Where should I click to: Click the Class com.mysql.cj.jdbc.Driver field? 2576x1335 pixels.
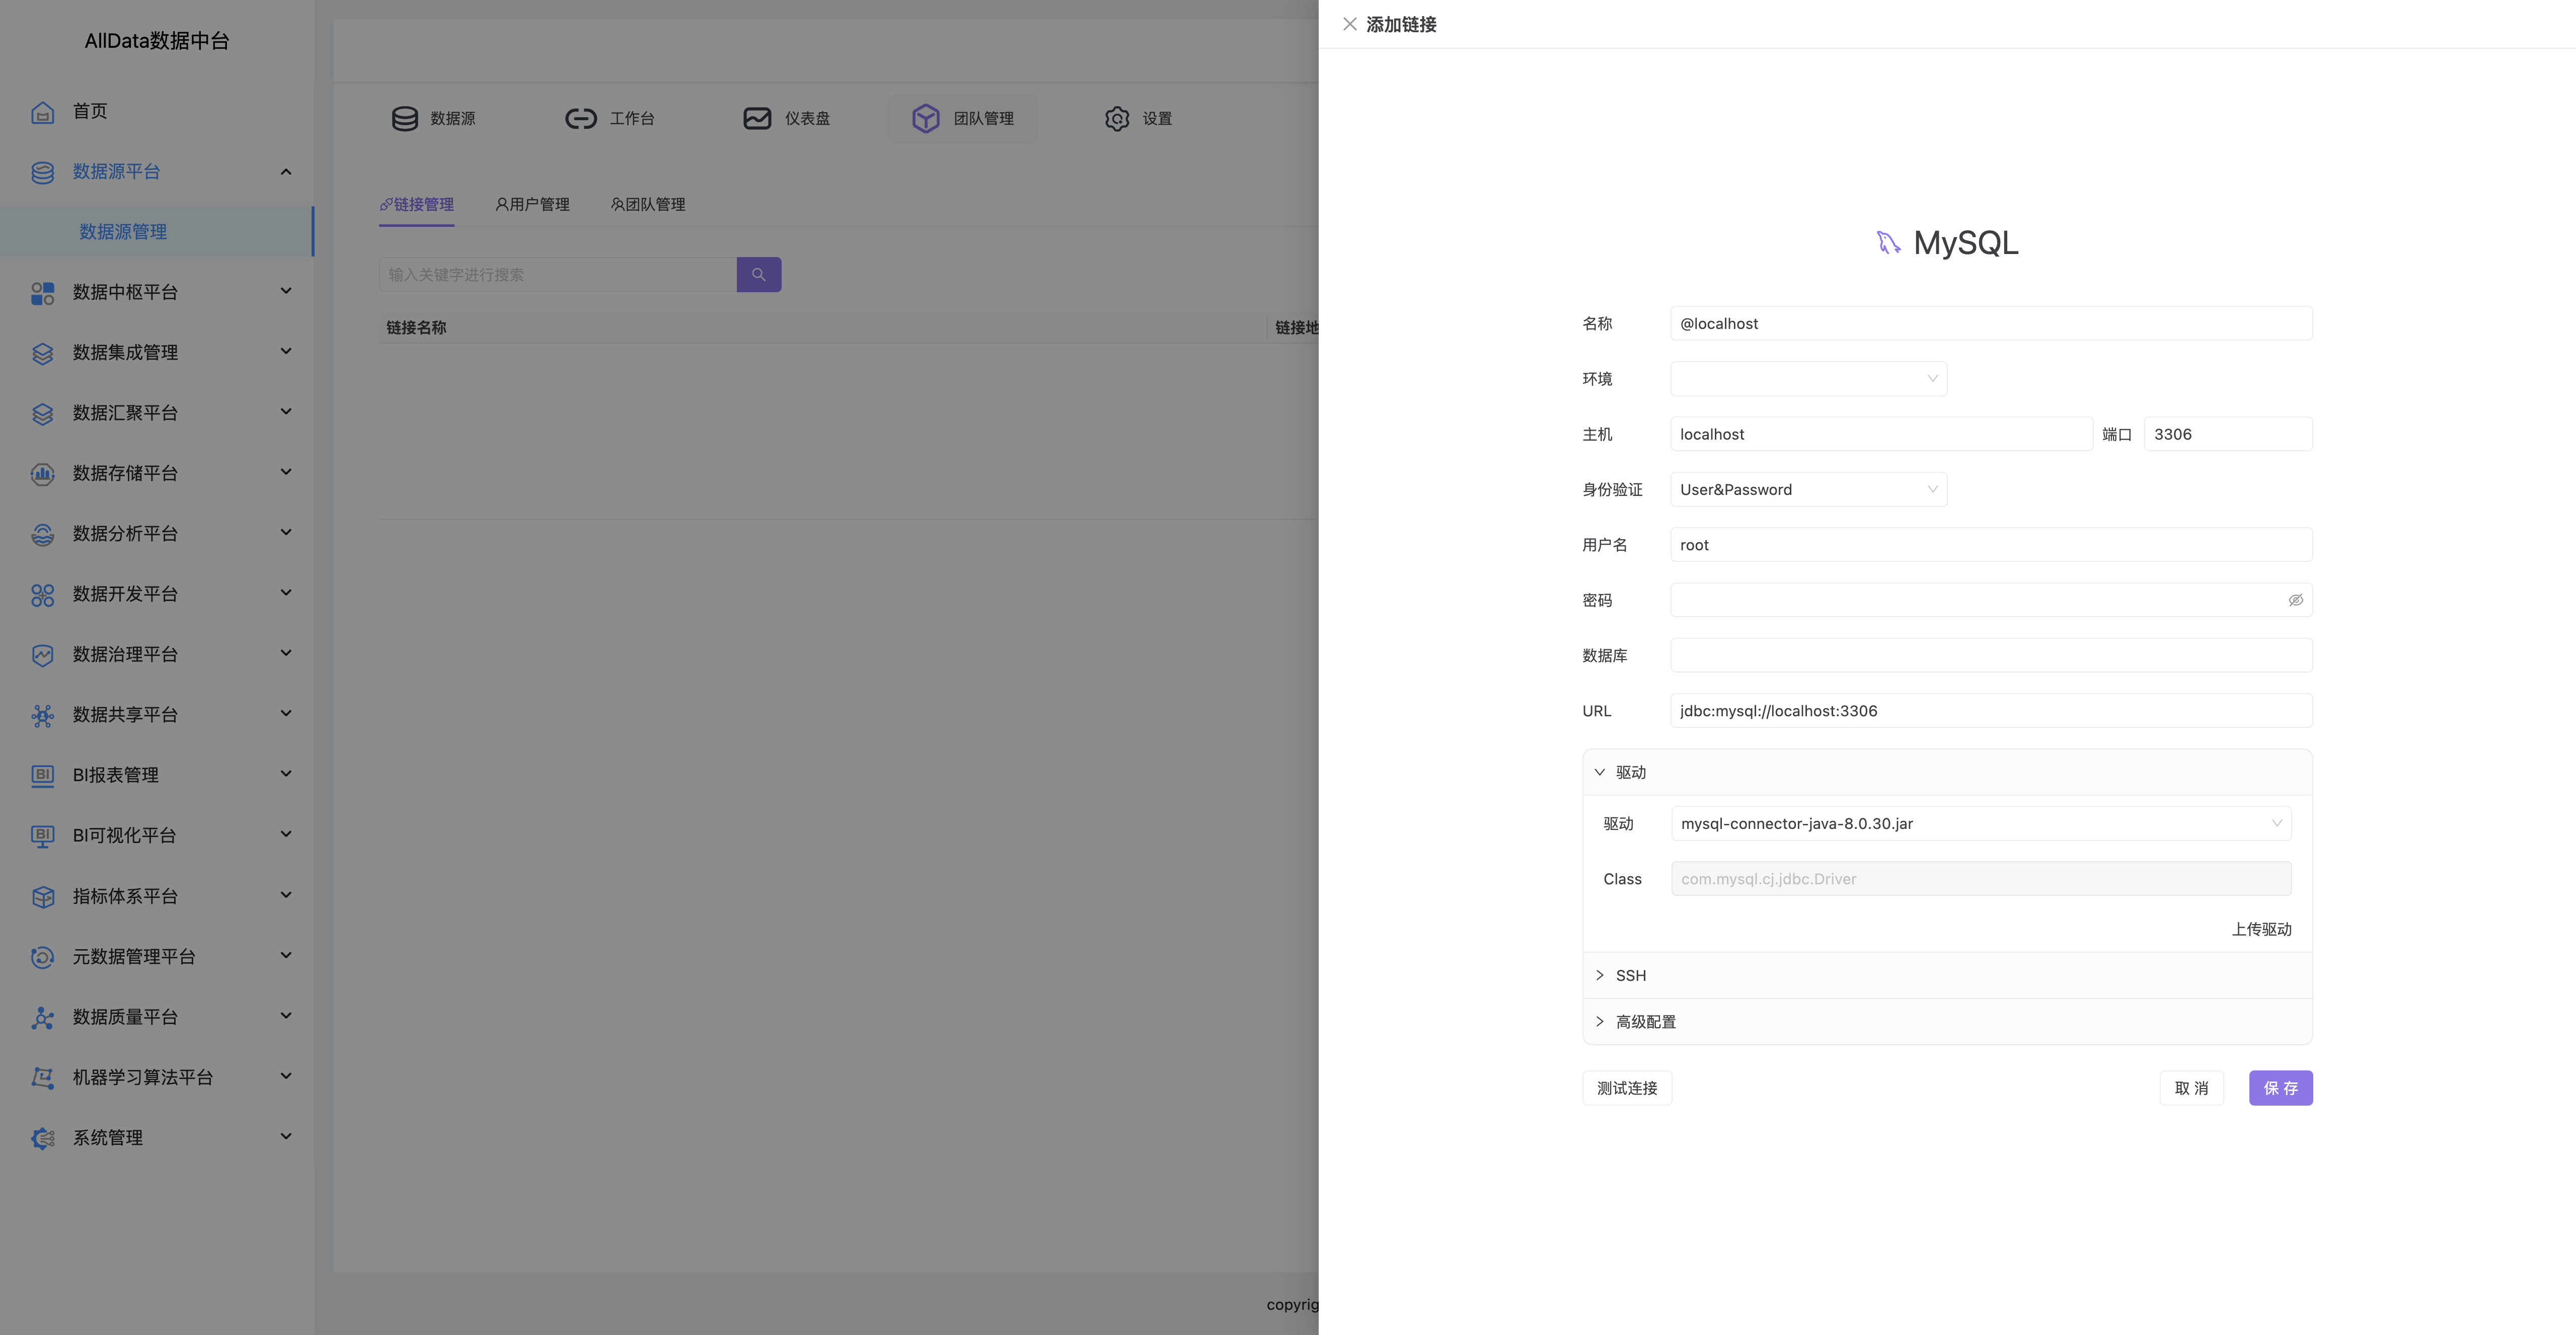[x=1980, y=878]
